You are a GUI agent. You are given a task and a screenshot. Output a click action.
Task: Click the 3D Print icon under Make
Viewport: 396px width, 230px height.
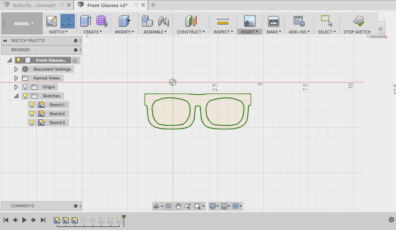pyautogui.click(x=273, y=21)
